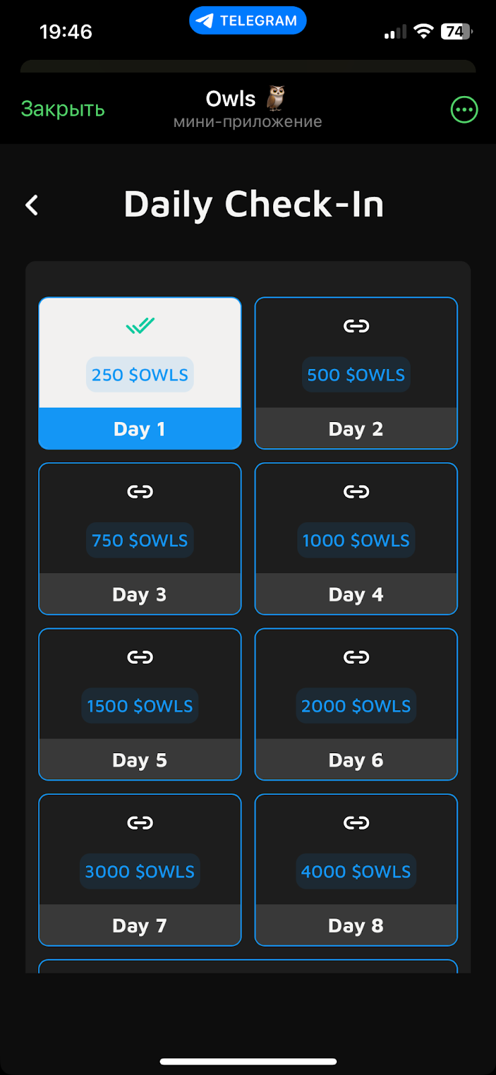Tap the link icon on Day 4

[x=356, y=492]
